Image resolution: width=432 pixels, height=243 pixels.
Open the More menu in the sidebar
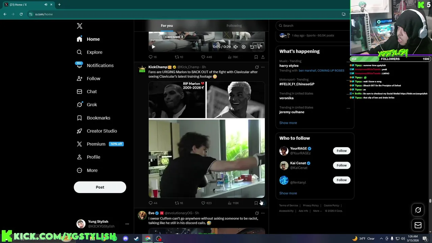click(x=87, y=170)
